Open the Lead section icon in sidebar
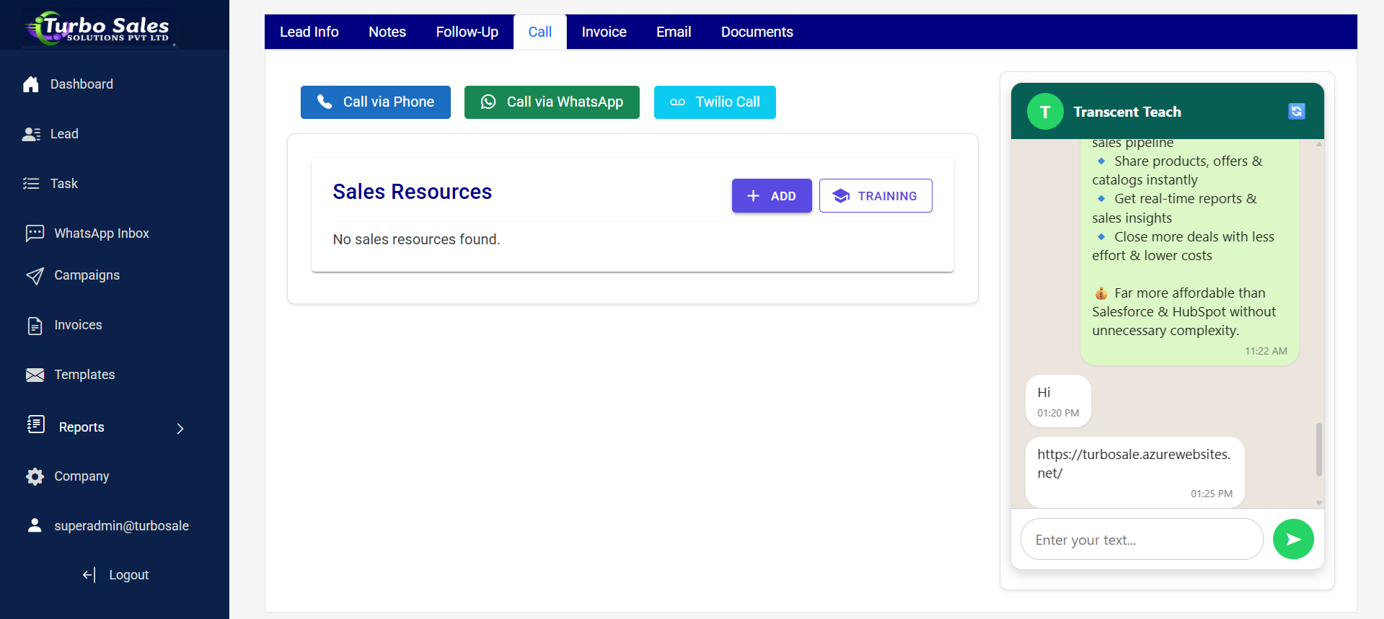Image resolution: width=1384 pixels, height=619 pixels. tap(31, 134)
